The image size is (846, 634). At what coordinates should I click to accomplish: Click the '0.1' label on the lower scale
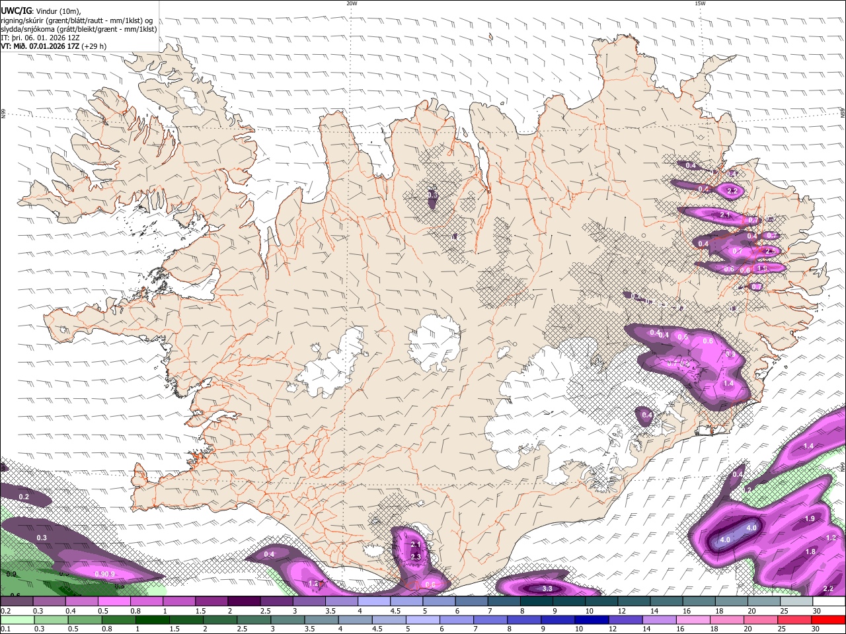[x=5, y=629]
